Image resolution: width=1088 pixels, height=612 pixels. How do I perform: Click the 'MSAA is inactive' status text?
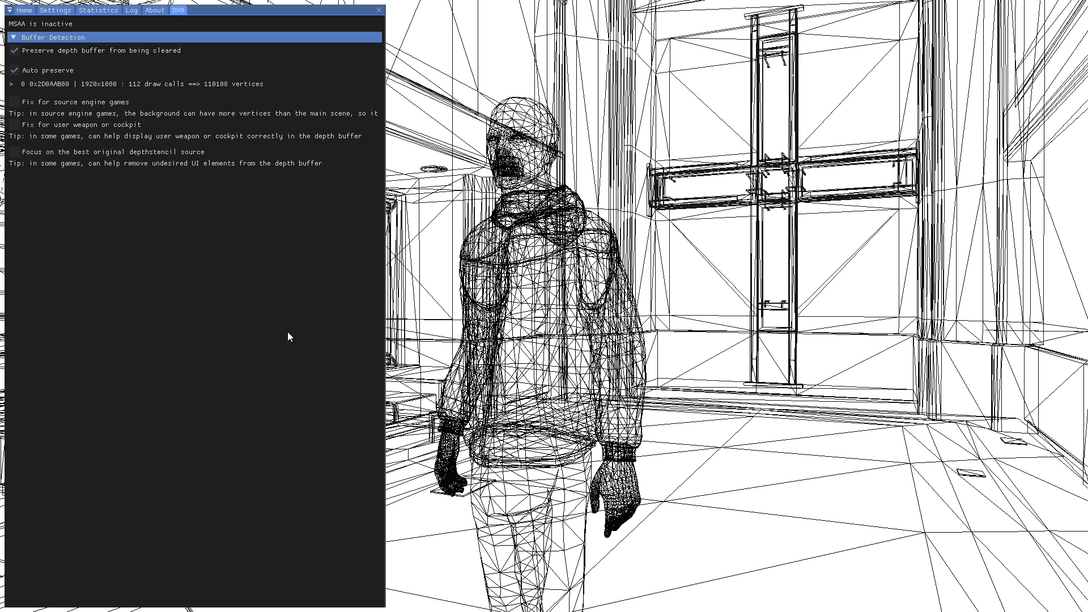[x=41, y=24]
